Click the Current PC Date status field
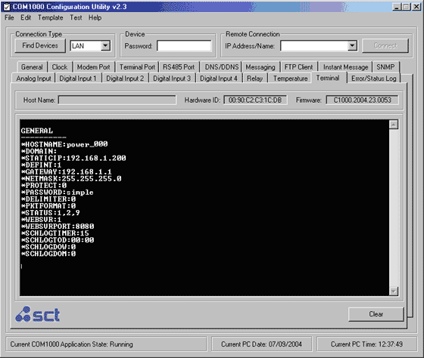Image resolution: width=424 pixels, height=358 pixels. 261,344
